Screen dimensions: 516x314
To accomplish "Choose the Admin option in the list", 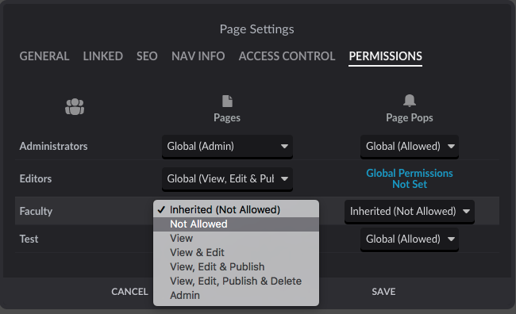I will (236, 295).
